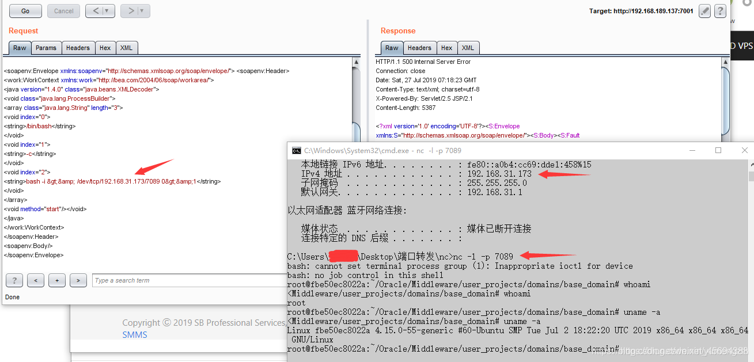Click the 'Connection: close' header line
Screen dimensions: 754x362
400,71
